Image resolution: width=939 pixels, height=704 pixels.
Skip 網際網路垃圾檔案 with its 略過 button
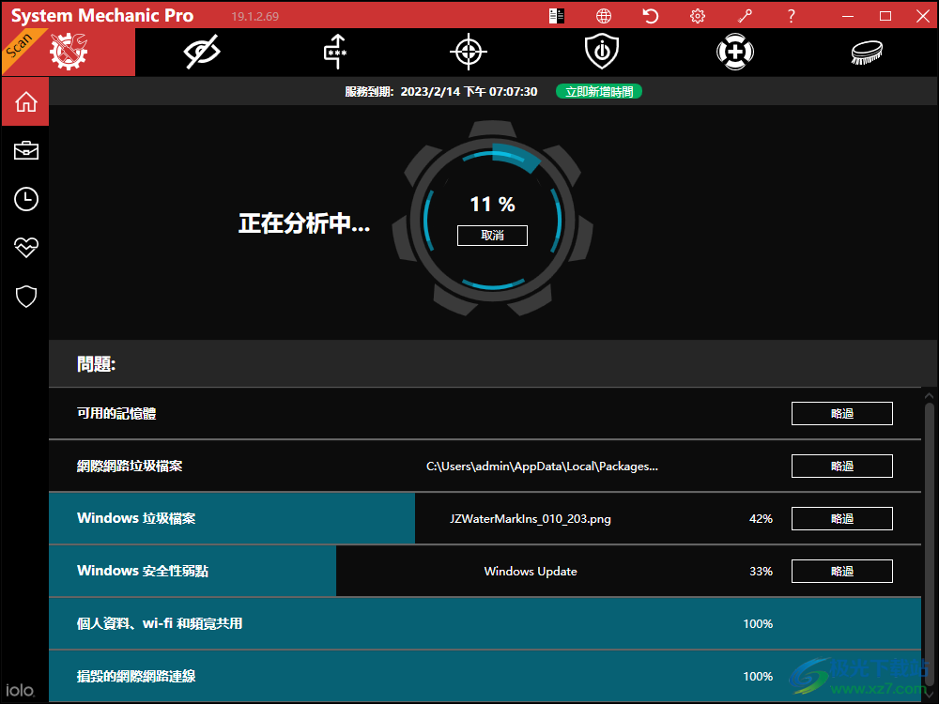pos(842,467)
